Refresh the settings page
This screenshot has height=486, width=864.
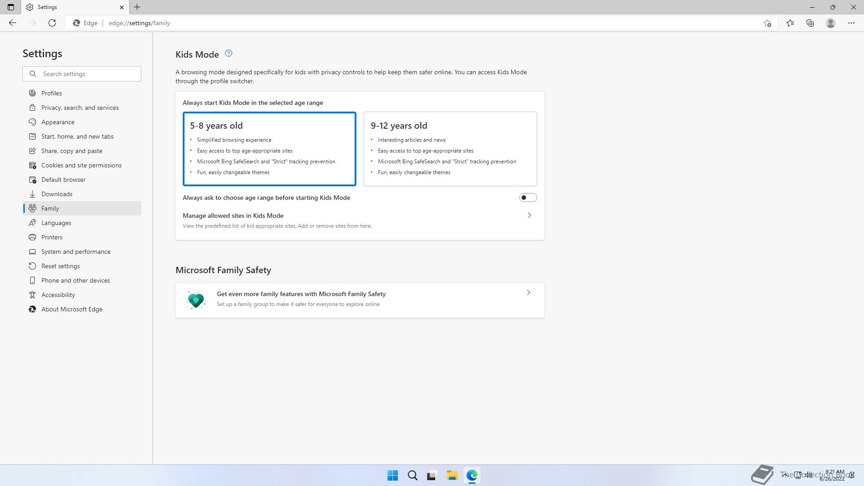52,23
